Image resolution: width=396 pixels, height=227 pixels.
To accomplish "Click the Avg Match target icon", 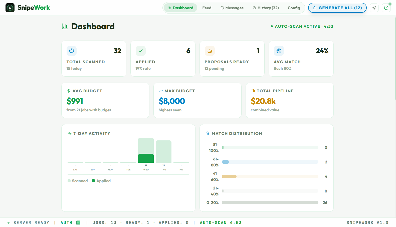I will 279,51.
